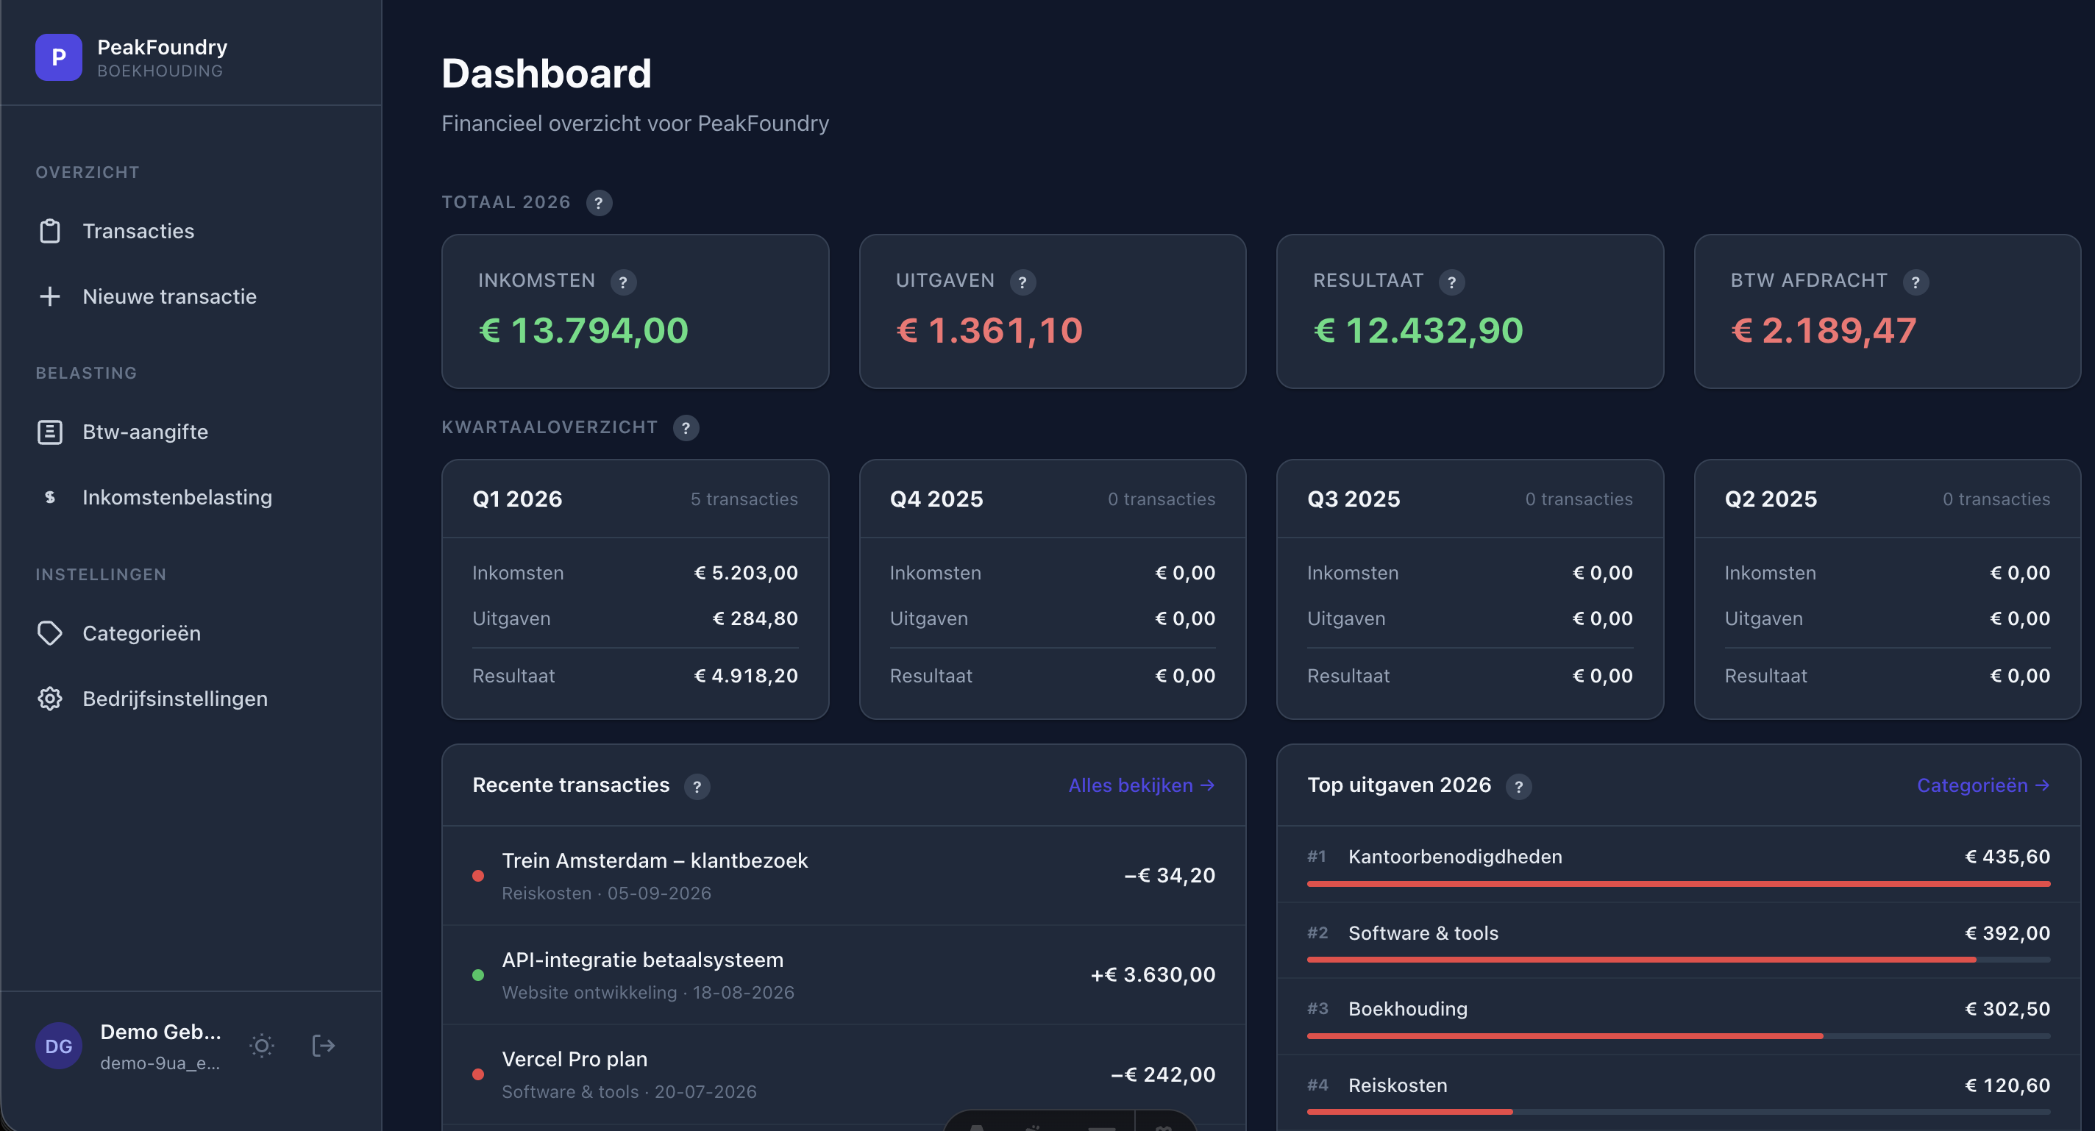
Task: Click Inkomsten total € 13.794,00
Action: (583, 330)
